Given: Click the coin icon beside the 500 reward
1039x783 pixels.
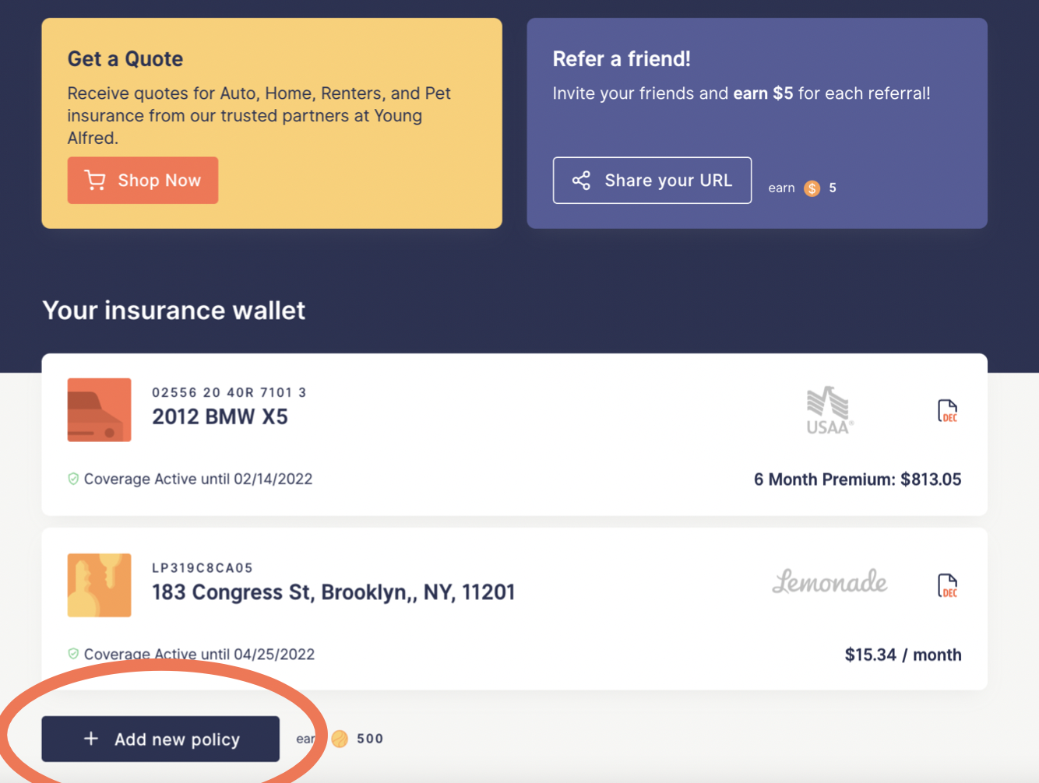Looking at the screenshot, I should click(339, 739).
